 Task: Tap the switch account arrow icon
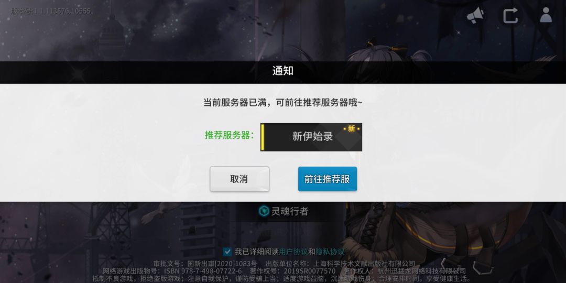(x=510, y=16)
